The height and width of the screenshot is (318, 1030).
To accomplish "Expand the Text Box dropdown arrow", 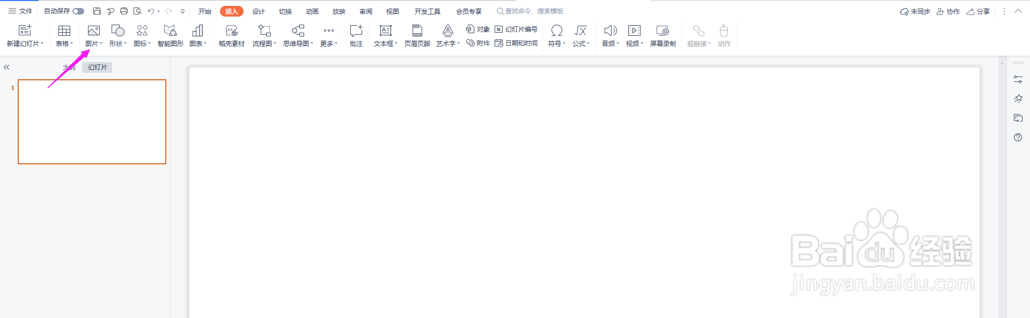I will [396, 44].
